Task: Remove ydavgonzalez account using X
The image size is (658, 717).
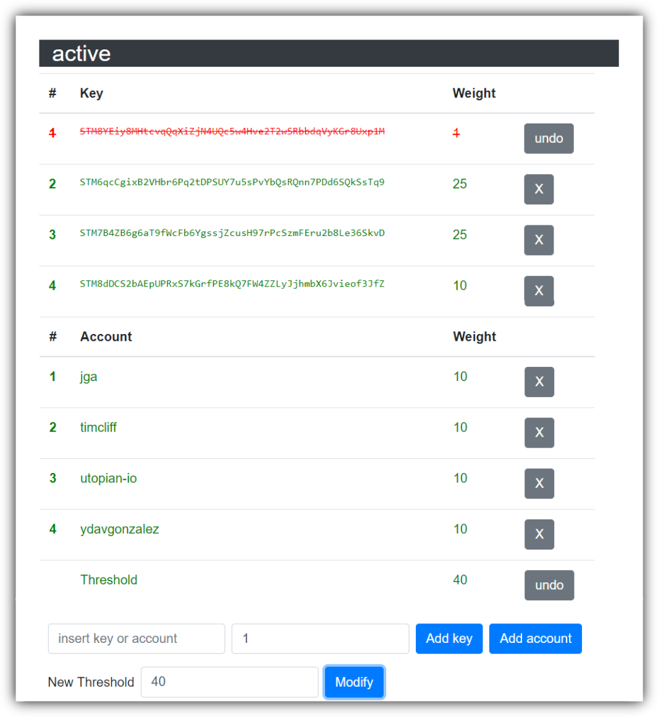Action: [x=539, y=534]
